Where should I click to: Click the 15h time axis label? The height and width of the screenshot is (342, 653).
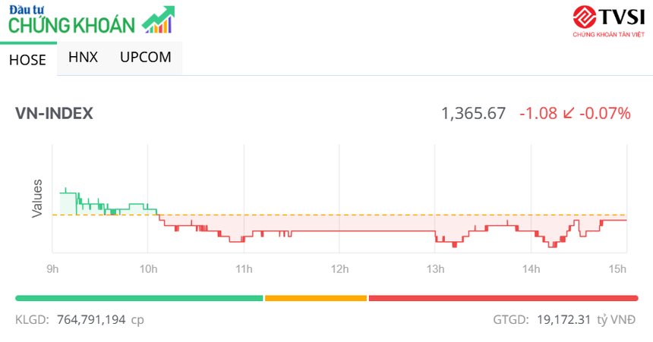(618, 268)
